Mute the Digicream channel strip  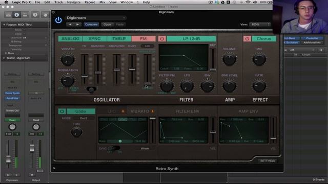(8, 175)
